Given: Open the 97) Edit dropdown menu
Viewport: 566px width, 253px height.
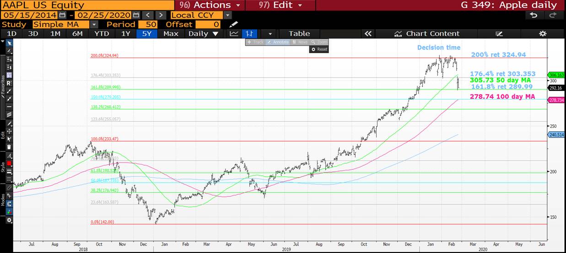Looking at the screenshot, I should point(280,5).
